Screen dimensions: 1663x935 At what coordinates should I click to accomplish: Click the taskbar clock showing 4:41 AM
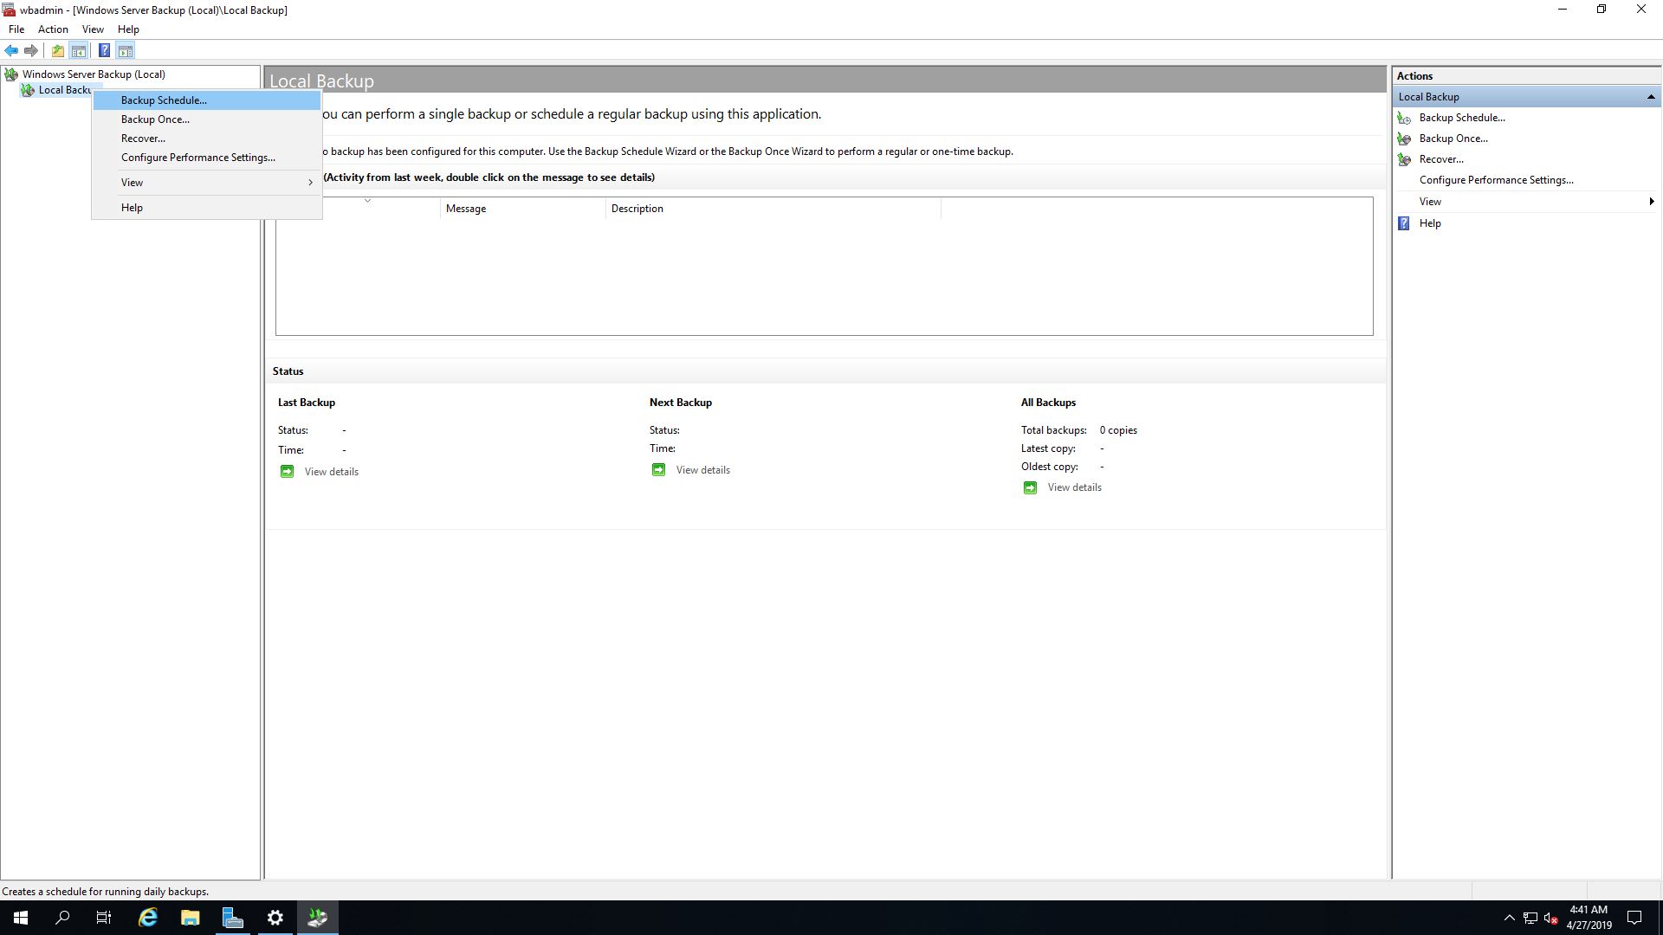pyautogui.click(x=1589, y=918)
